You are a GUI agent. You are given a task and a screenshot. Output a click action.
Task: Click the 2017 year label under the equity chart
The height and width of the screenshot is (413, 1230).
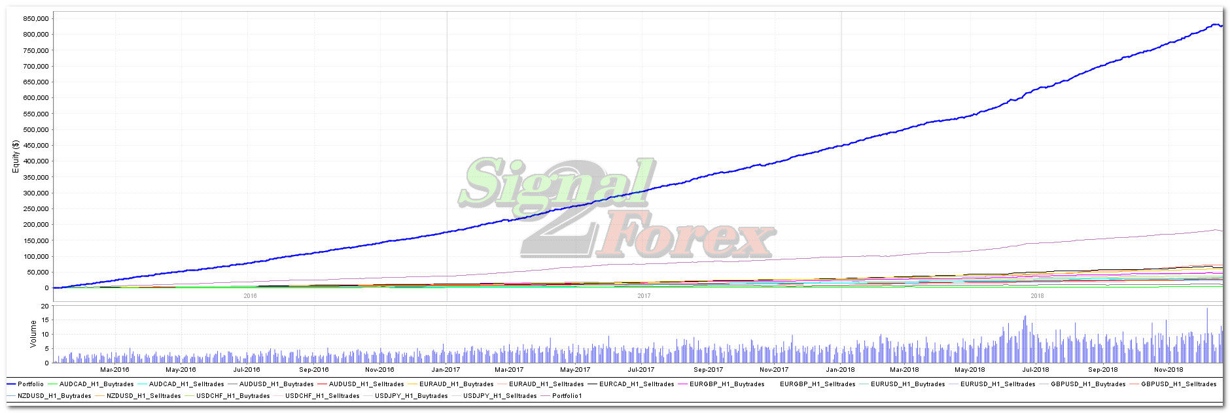click(644, 296)
